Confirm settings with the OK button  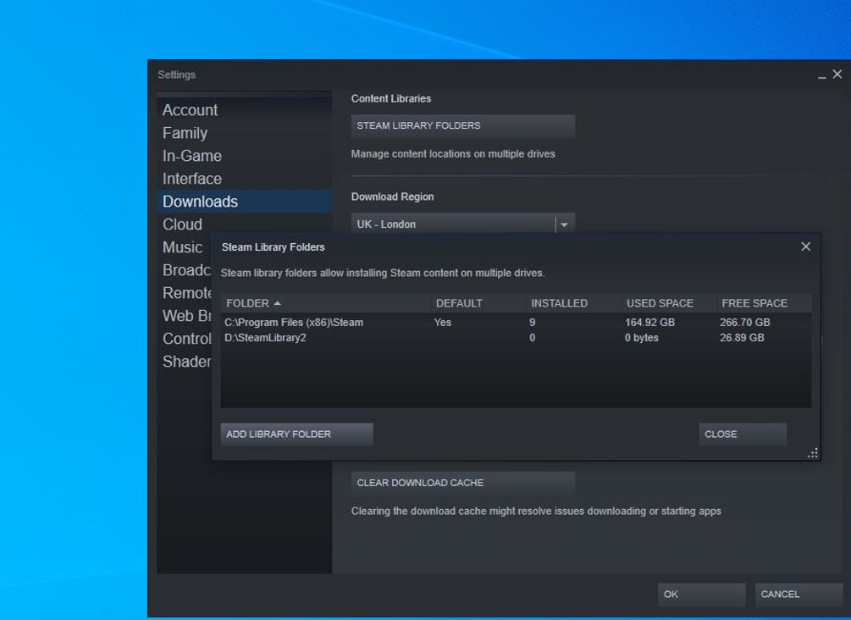(x=701, y=595)
